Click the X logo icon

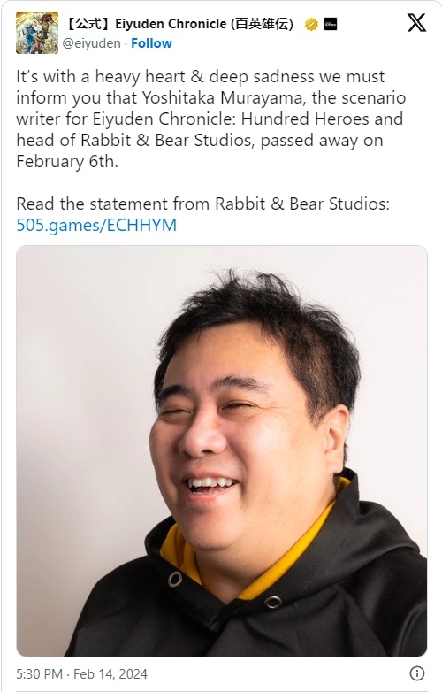pyautogui.click(x=416, y=23)
